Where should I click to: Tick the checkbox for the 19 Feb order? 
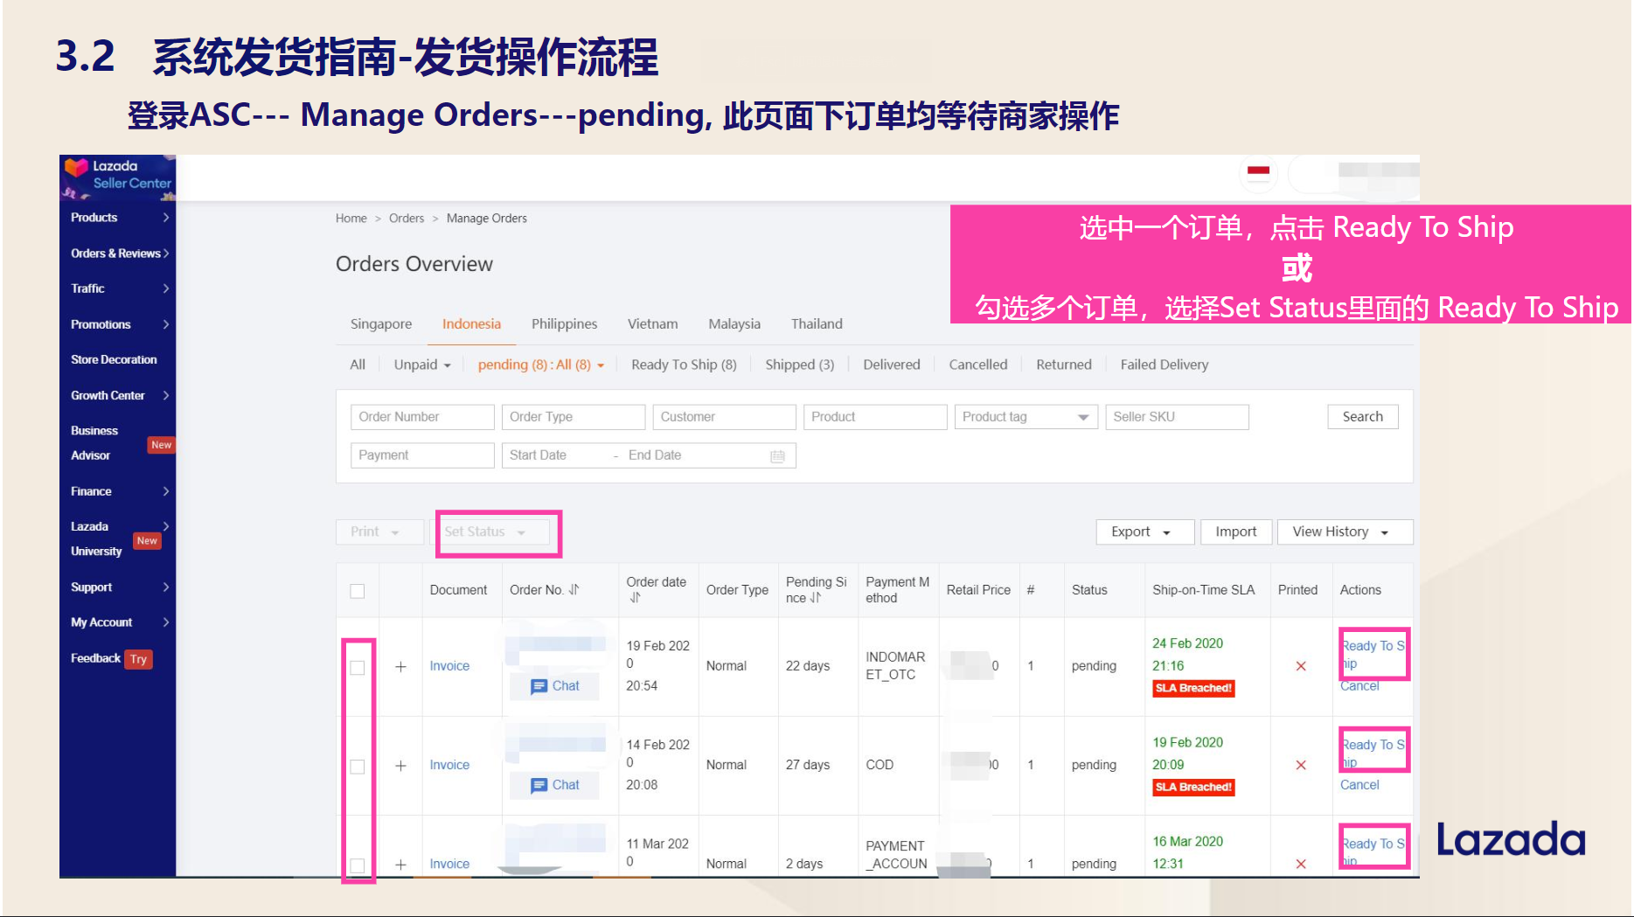click(x=357, y=668)
